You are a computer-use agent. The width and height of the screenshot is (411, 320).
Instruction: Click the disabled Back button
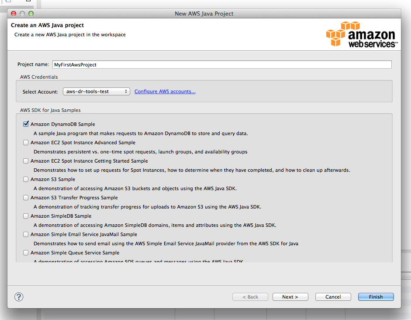coord(250,297)
